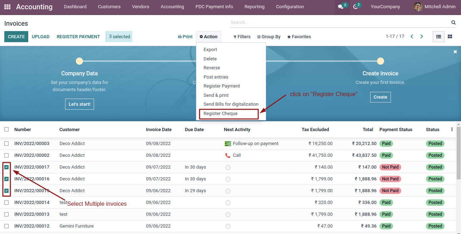Screen dimensions: 461x234
Task: Click activity clock icon for INV/2022/00015
Action: click(x=228, y=191)
